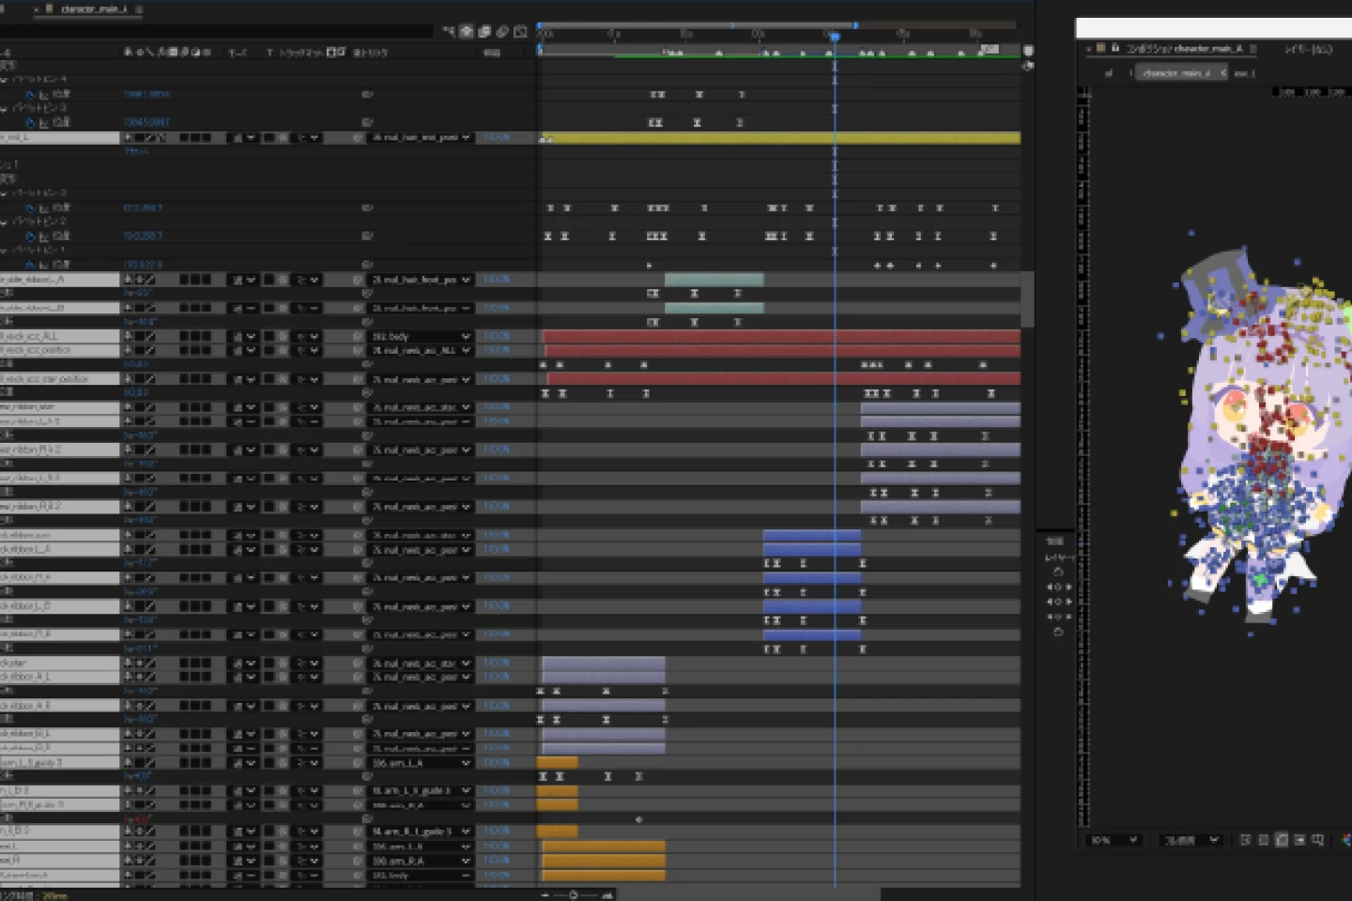Image resolution: width=1352 pixels, height=901 pixels.
Task: Click the timeline layer search field
Action: click(x=216, y=32)
